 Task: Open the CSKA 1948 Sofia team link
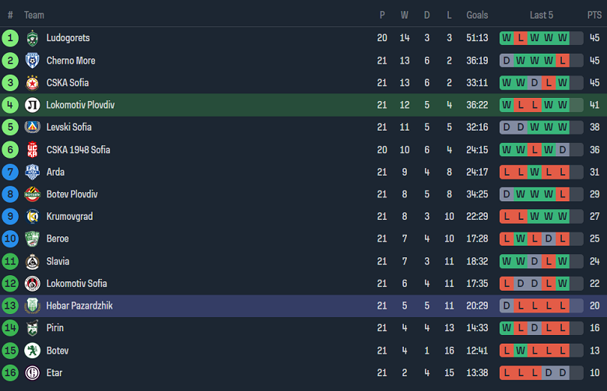78,150
